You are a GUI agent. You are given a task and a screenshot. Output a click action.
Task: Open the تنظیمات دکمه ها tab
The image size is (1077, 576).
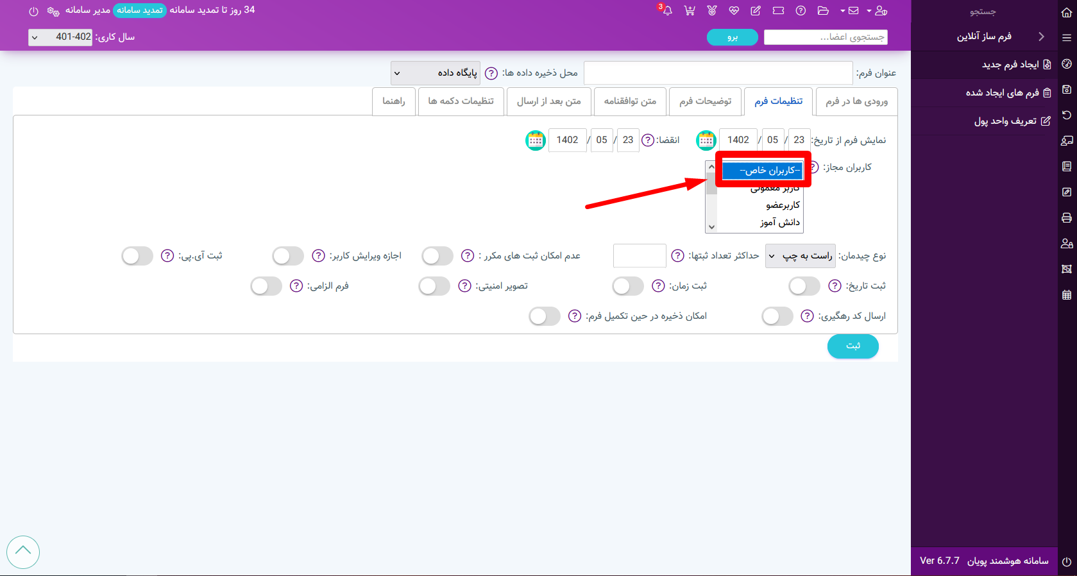[461, 101]
